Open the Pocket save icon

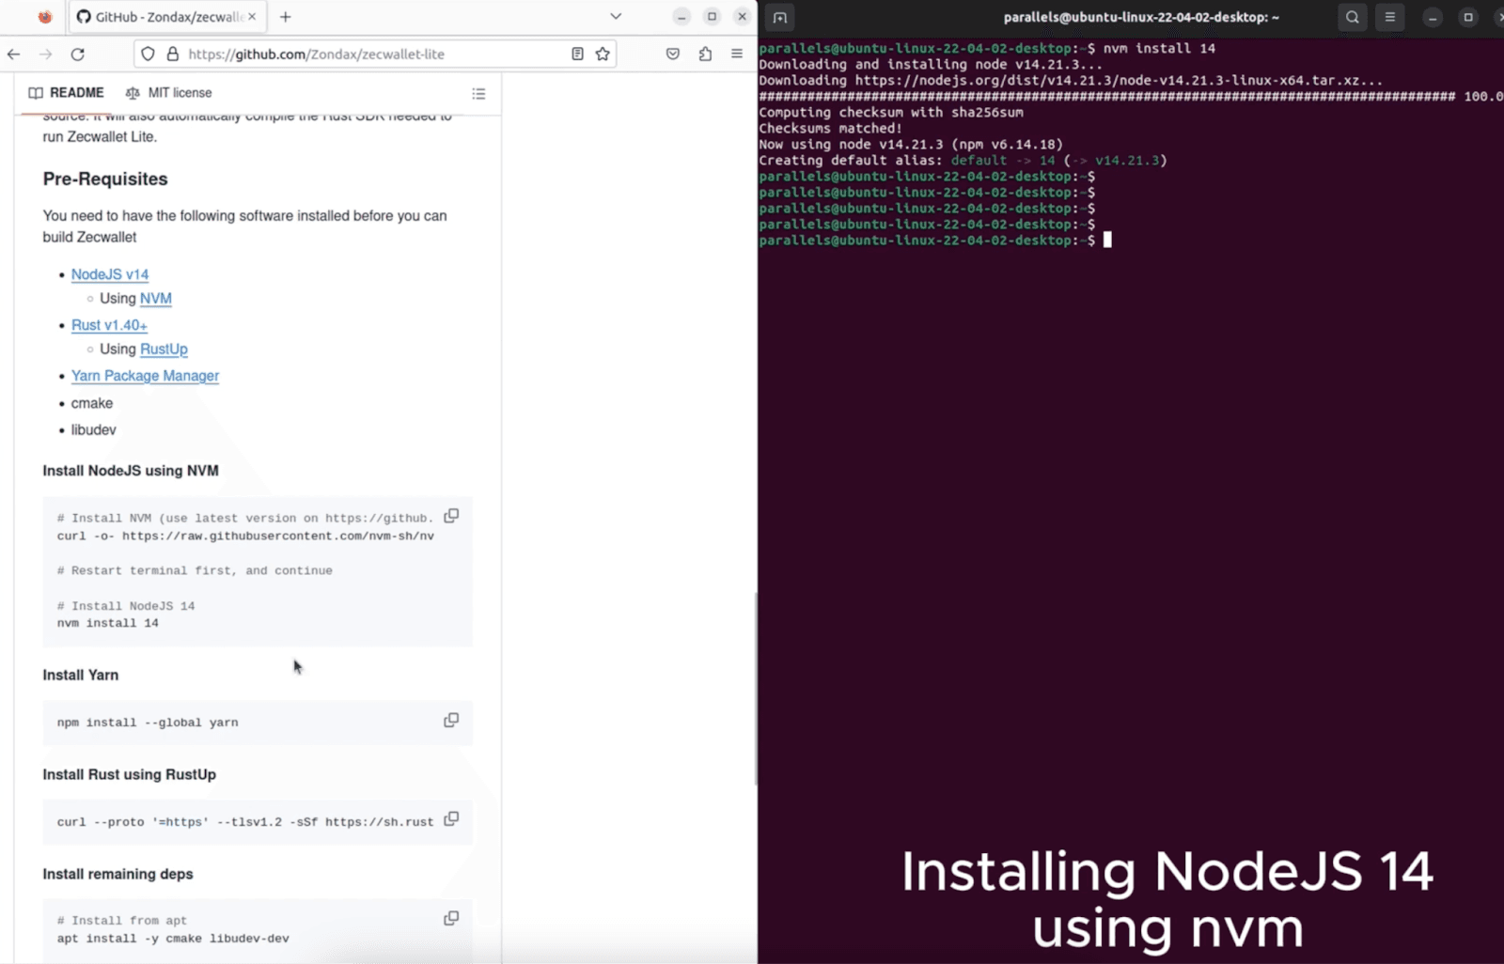click(x=673, y=54)
